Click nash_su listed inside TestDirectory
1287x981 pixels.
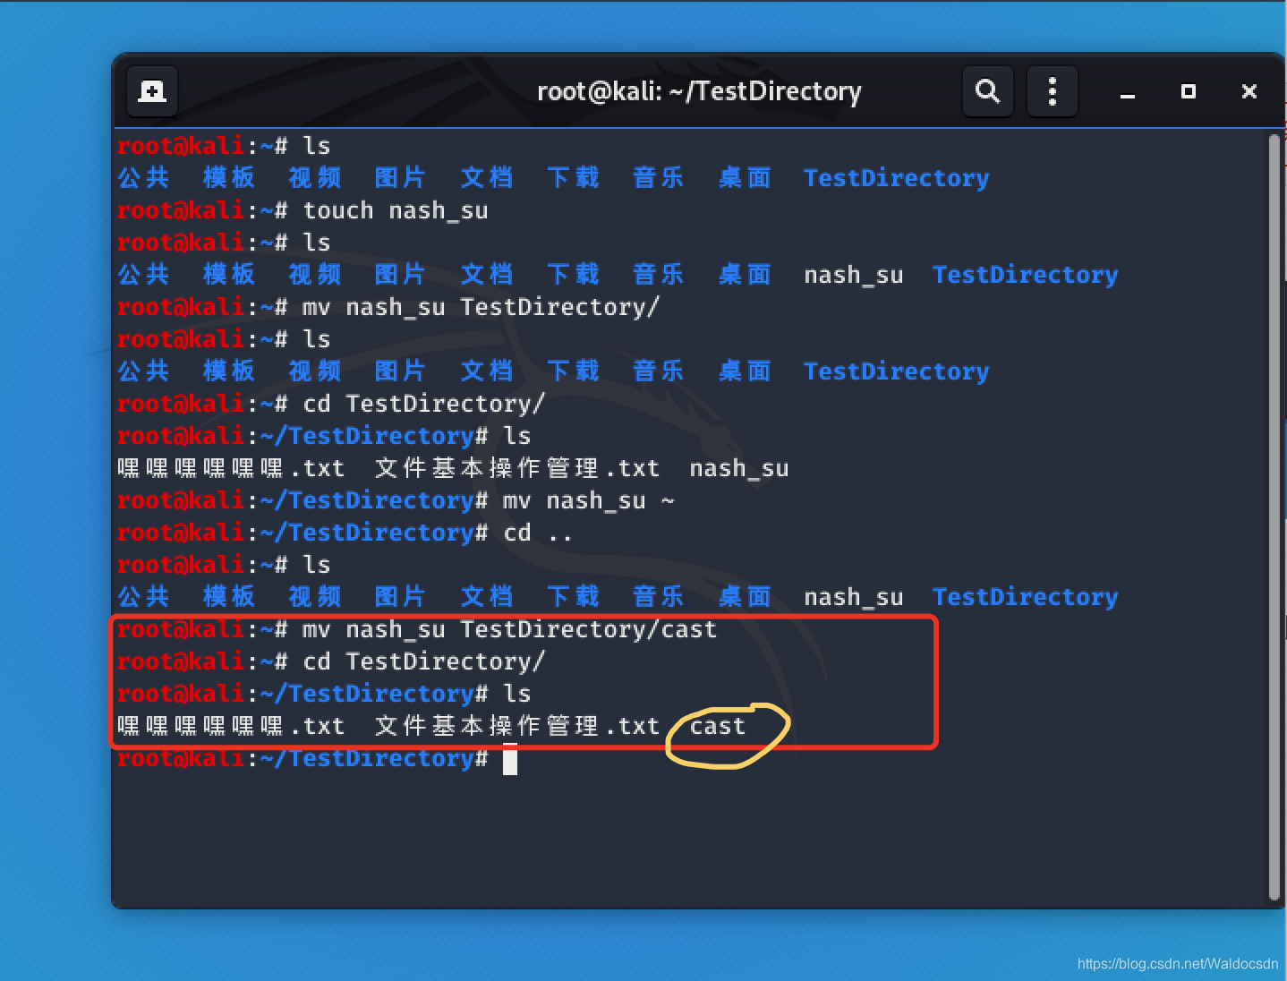(x=739, y=468)
